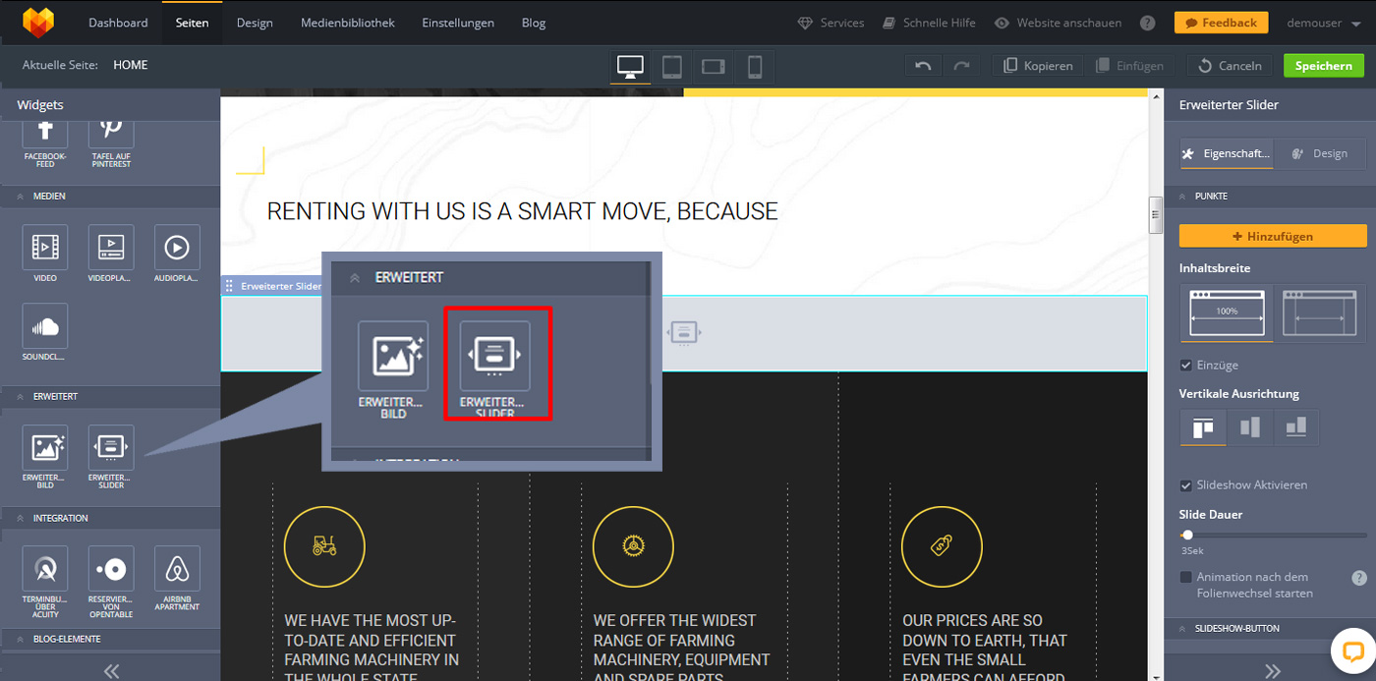This screenshot has width=1376, height=681.
Task: Pick the Erweitertes Bild widget in sidebar
Action: [x=45, y=448]
